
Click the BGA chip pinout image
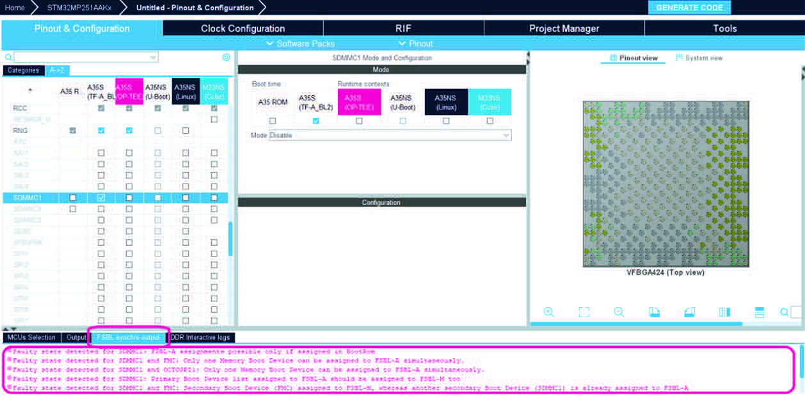666,184
